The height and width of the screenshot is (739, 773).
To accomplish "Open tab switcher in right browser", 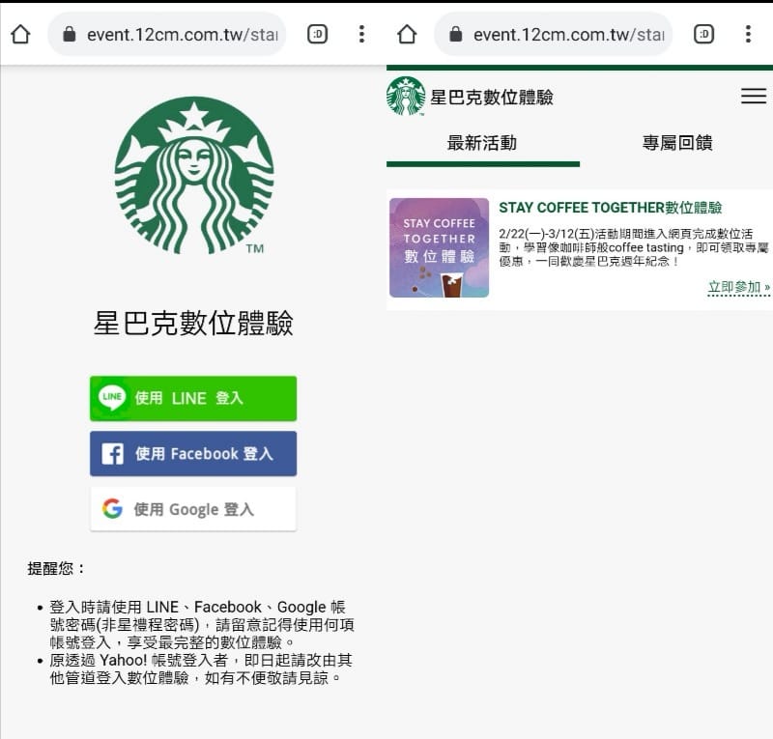I will click(704, 35).
